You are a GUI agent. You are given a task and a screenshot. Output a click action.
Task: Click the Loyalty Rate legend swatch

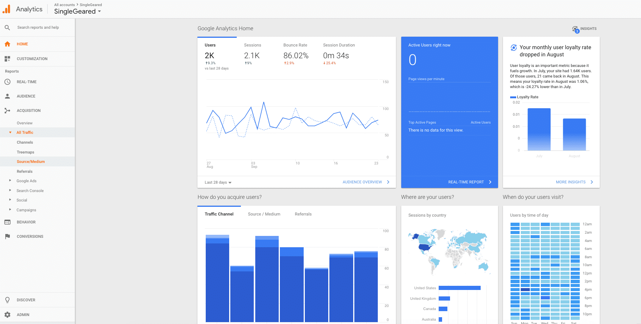(x=513, y=98)
